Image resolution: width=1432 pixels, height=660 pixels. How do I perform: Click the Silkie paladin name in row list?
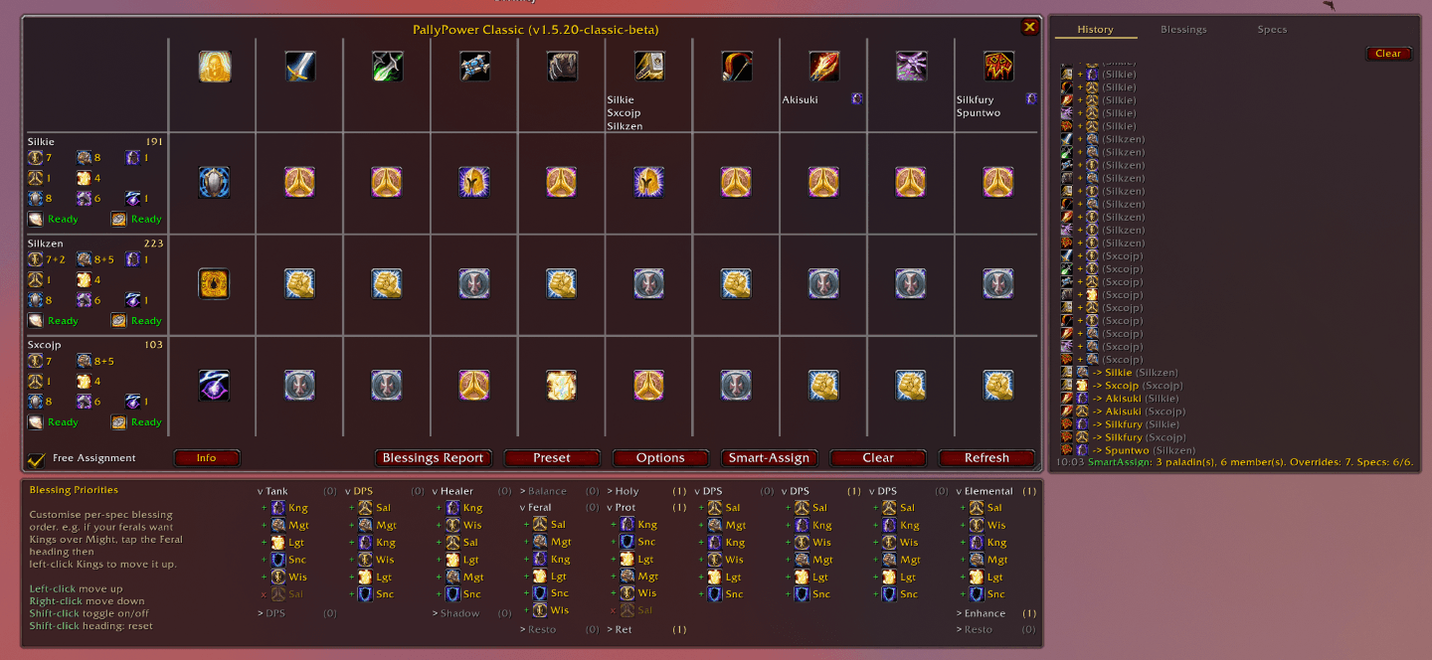[x=40, y=142]
